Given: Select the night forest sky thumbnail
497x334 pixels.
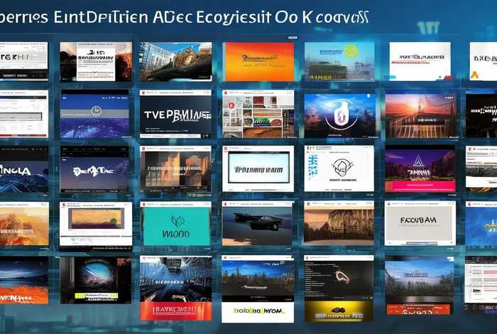Looking at the screenshot, I should [x=257, y=276].
